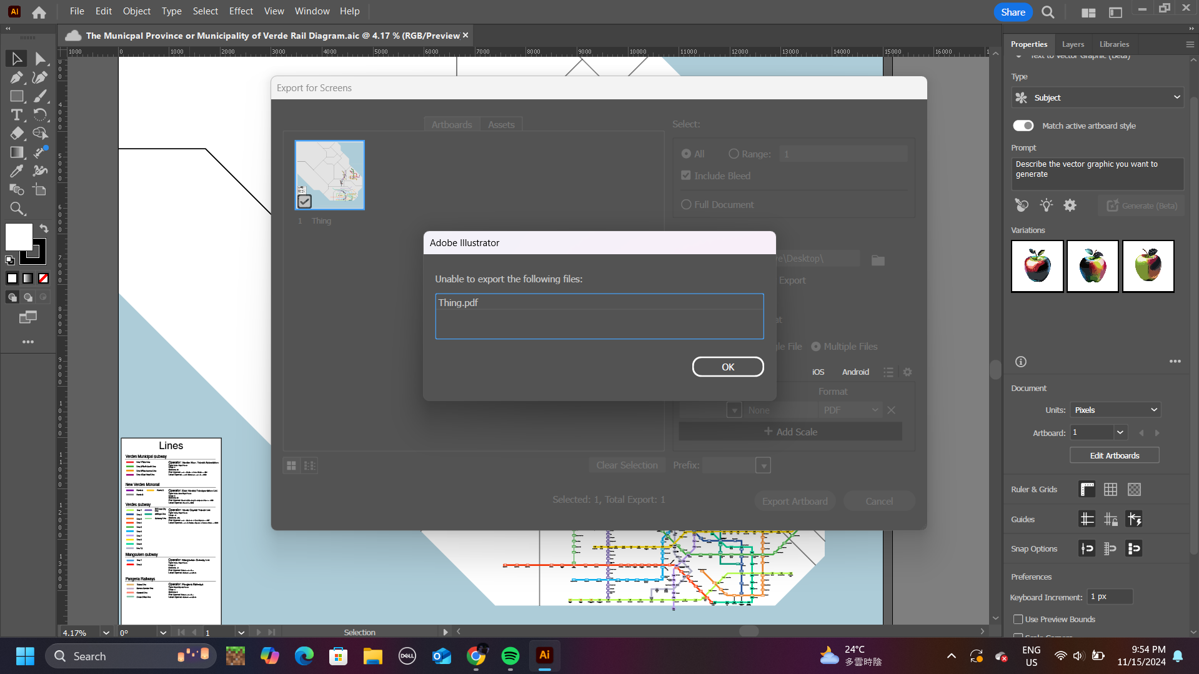Select the Type tool

(x=17, y=115)
